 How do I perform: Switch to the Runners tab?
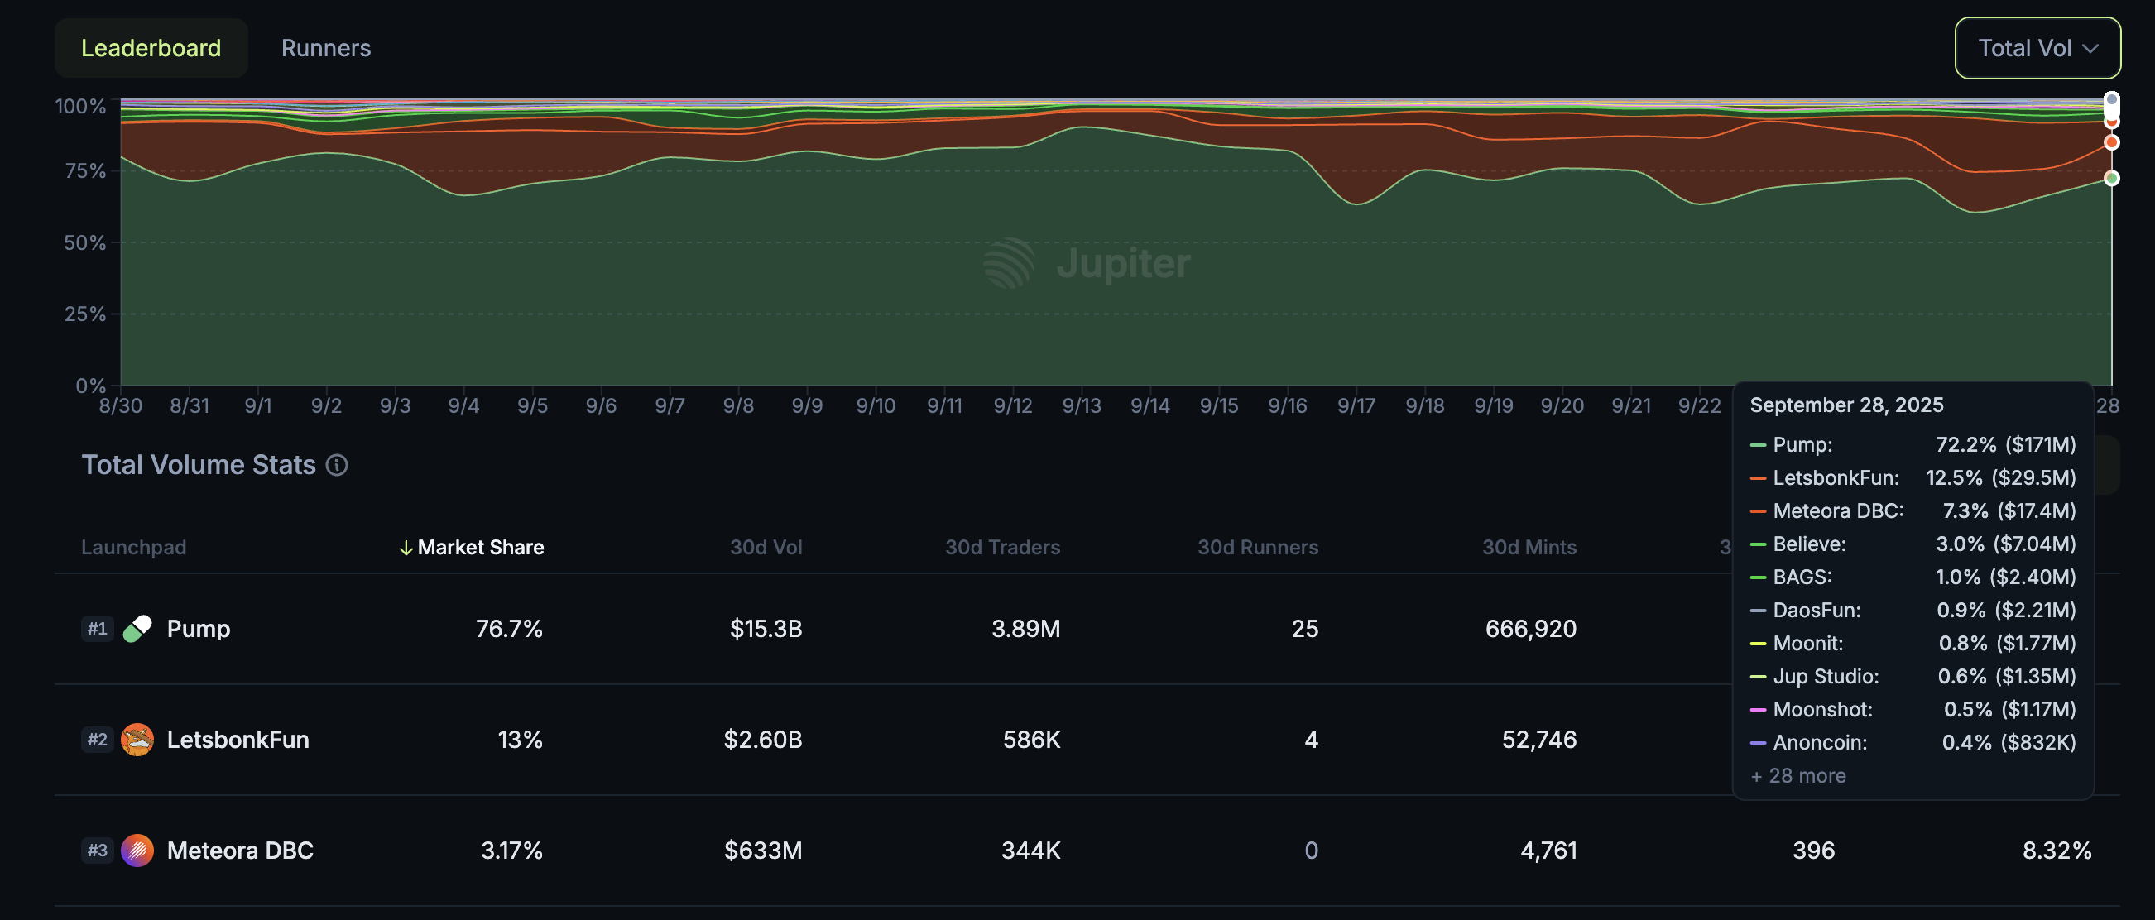[x=325, y=48]
